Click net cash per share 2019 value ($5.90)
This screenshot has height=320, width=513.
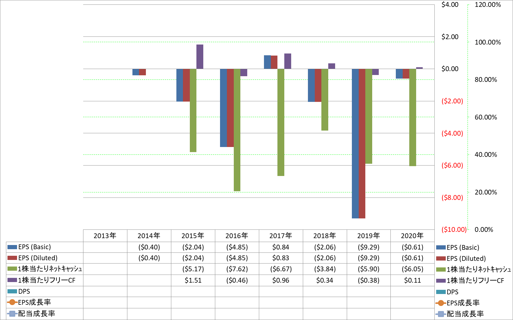coord(369,269)
